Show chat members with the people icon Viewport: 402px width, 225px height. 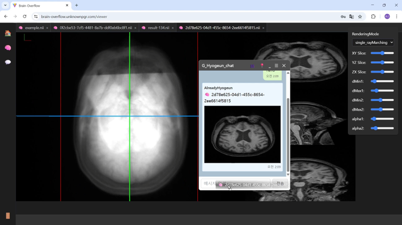coord(252,66)
